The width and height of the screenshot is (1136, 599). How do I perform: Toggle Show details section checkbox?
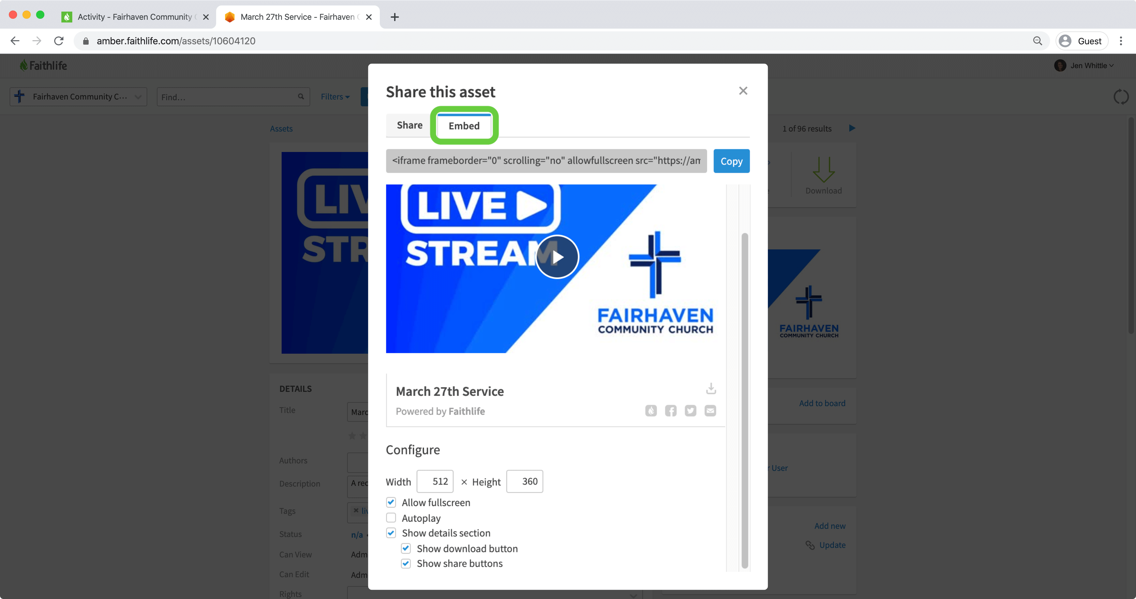pos(391,533)
